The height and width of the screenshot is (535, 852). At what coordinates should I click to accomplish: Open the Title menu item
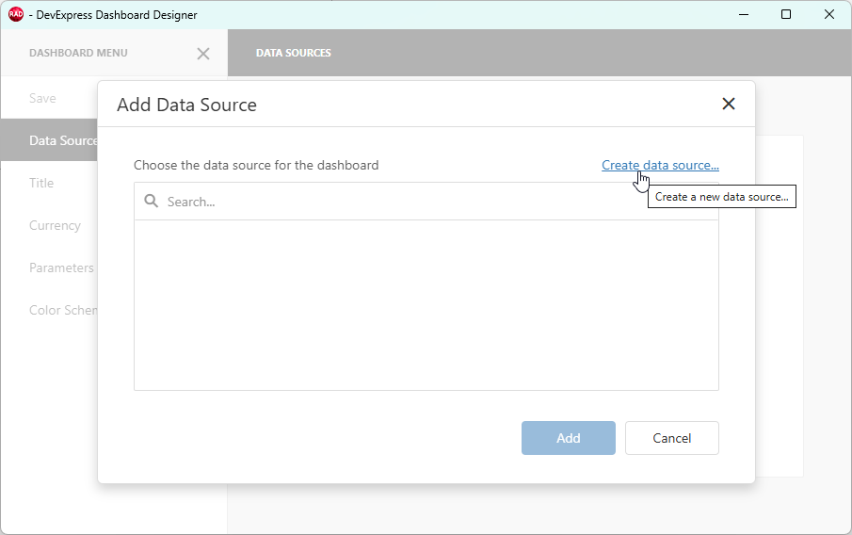point(49,183)
